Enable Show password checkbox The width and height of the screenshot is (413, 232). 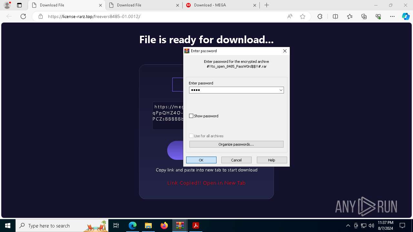point(191,116)
